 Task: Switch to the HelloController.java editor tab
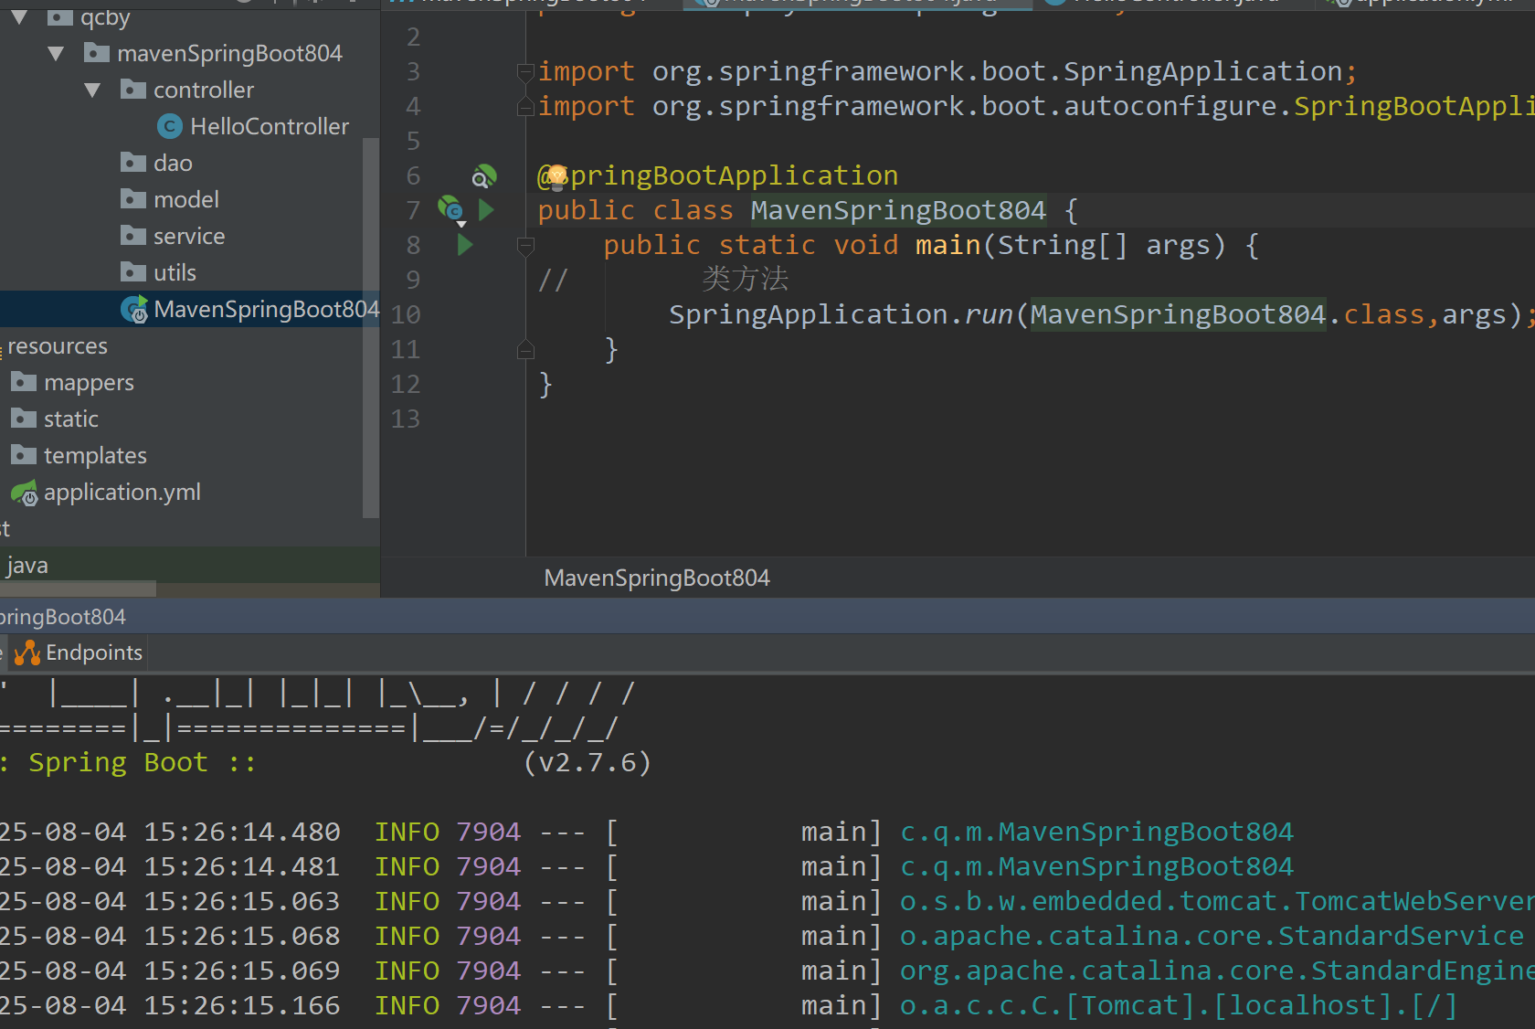coord(1162,3)
